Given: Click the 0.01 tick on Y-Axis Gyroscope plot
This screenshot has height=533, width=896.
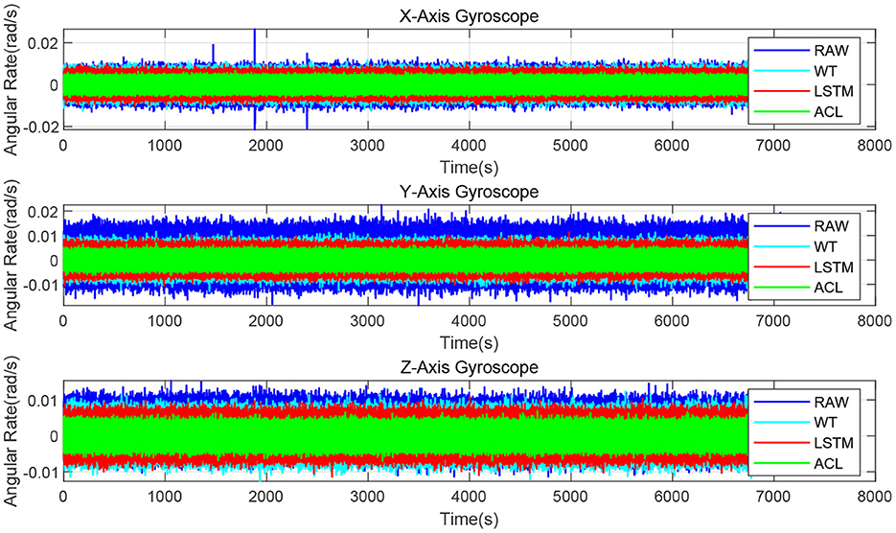Looking at the screenshot, I should pos(43,236).
